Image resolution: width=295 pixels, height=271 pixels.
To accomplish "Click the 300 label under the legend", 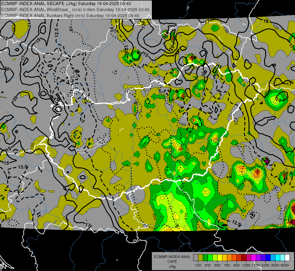I will click(208, 265).
